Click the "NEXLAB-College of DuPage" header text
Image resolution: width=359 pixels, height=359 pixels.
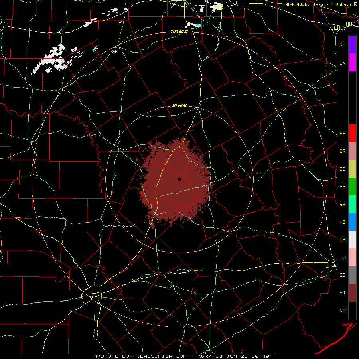coord(318,4)
